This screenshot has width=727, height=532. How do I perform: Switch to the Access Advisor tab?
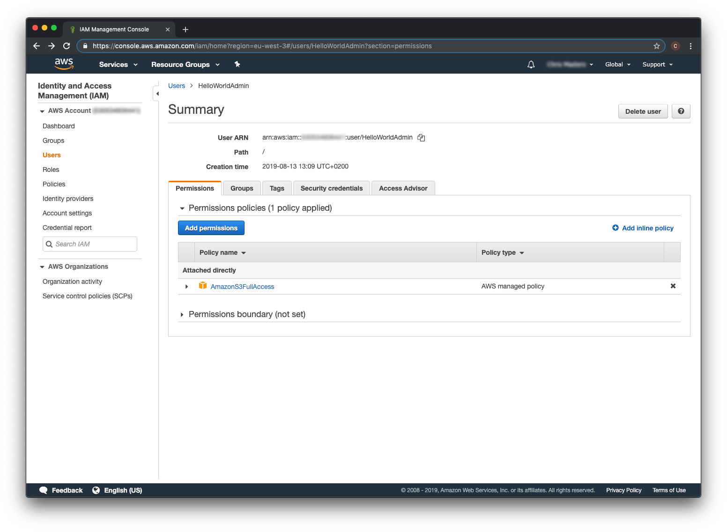[x=403, y=188]
